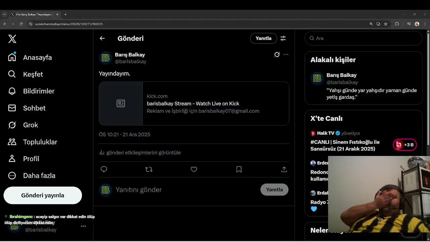
Task: Click browser back arrow
Action: (5, 24)
